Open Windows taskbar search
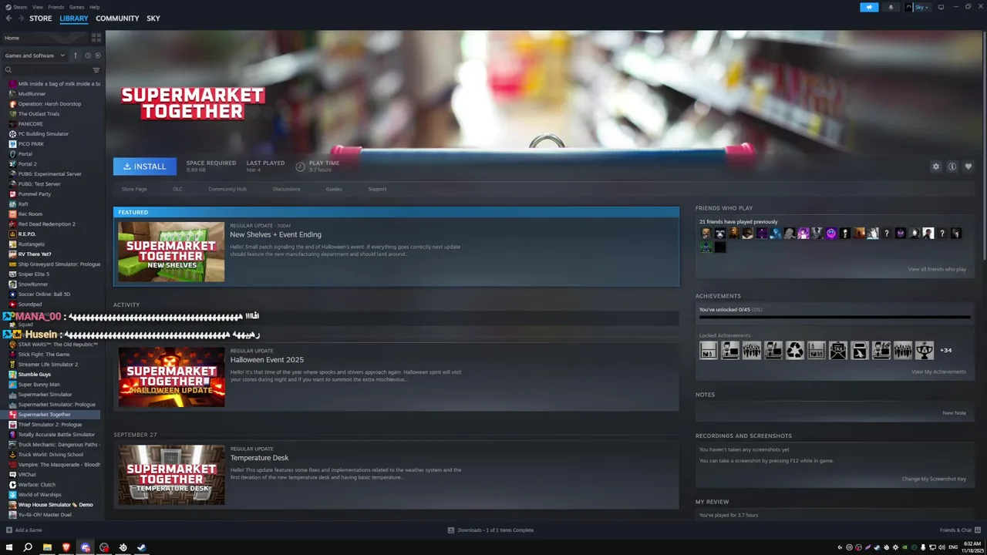 coord(28,547)
